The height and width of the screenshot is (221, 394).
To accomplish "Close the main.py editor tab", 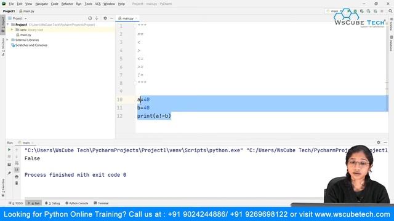I will [x=137, y=18].
